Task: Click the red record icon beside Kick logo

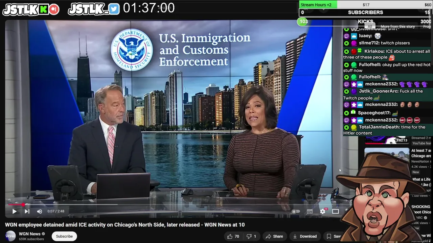Action: pyautogui.click(x=54, y=9)
